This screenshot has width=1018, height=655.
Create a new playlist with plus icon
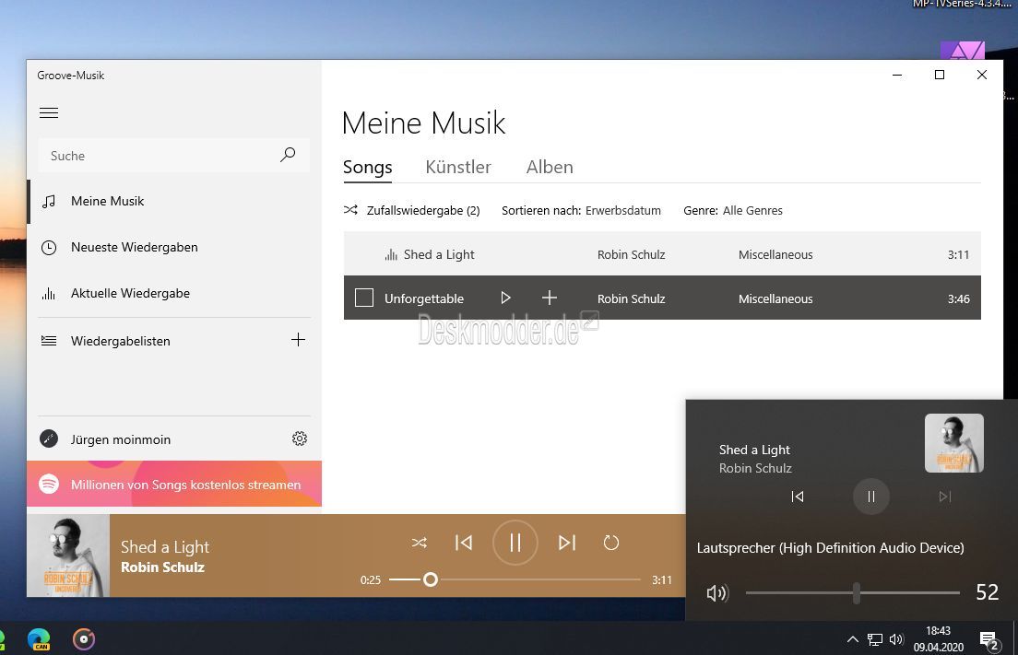298,340
